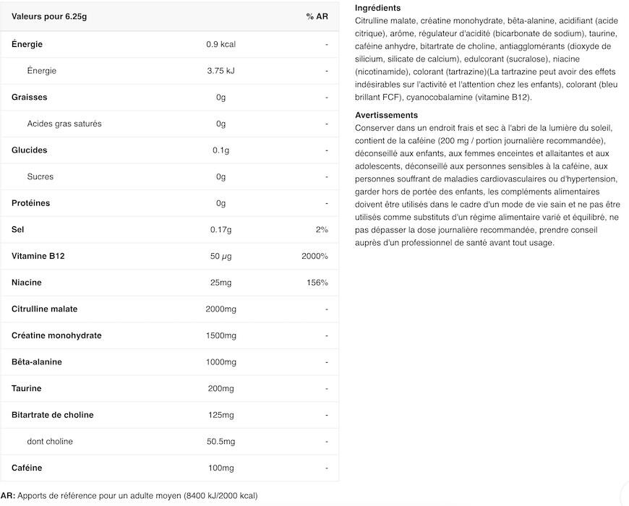Click the 3.75 kJ energy value
Screen dimensions: 629x506
pyautogui.click(x=221, y=71)
